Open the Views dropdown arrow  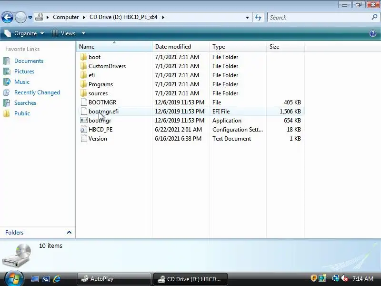click(84, 33)
